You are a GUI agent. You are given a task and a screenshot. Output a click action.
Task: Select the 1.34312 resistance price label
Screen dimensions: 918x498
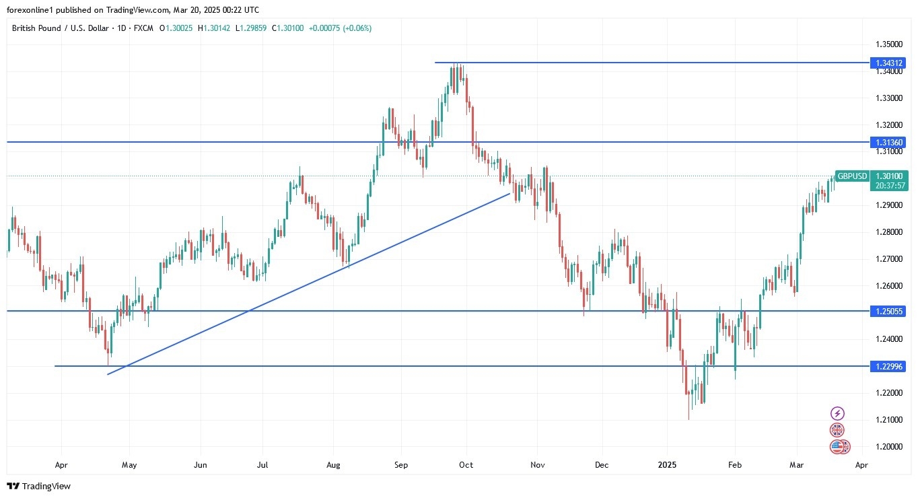(889, 63)
